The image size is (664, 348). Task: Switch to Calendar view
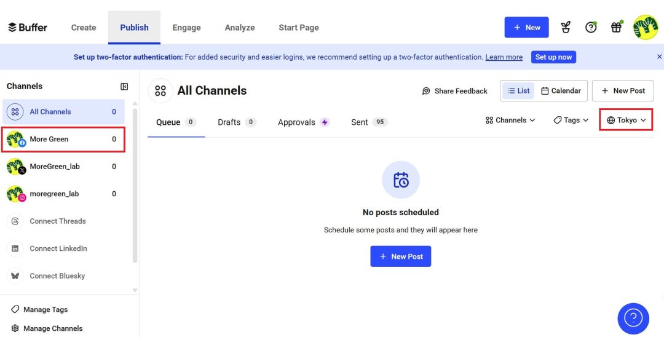561,90
